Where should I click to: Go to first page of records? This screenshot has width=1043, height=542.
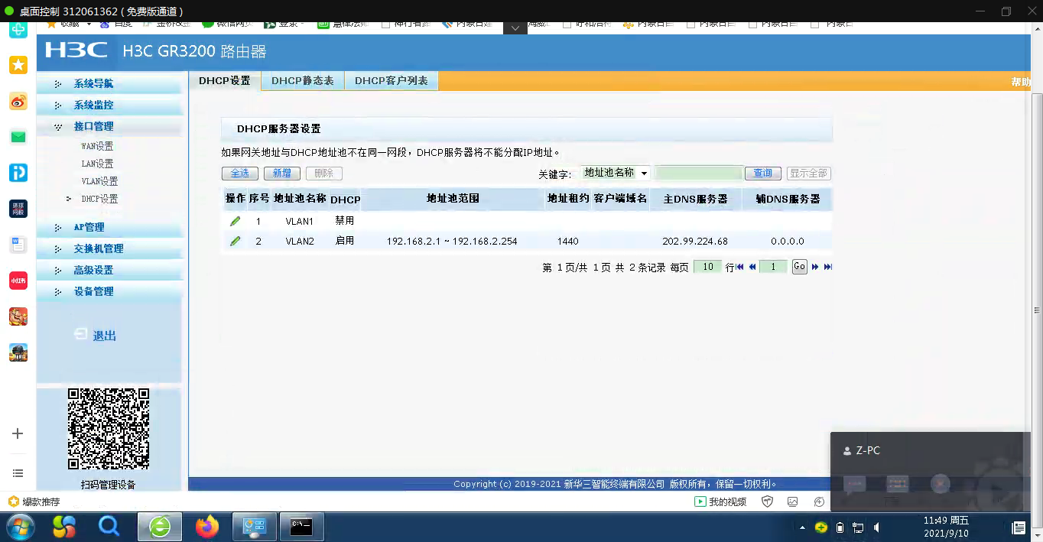[739, 267]
